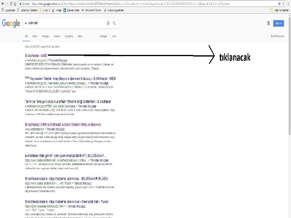Translate the Memurlar.Net Forum result page

click(76, 206)
